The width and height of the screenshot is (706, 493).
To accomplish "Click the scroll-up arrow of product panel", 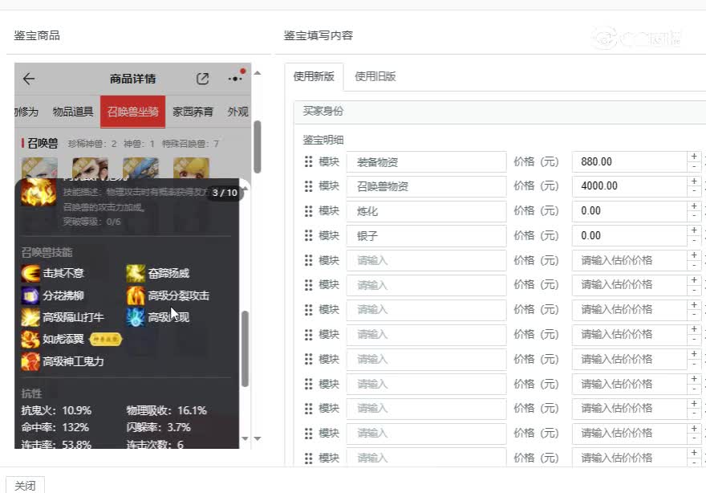I will (x=257, y=73).
